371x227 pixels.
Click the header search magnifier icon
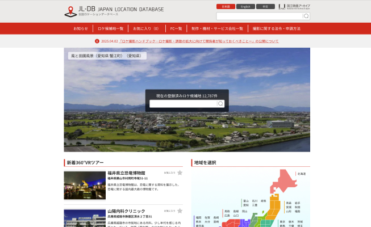[x=306, y=16]
